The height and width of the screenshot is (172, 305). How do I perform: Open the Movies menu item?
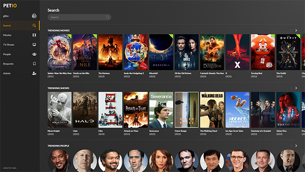20,35
